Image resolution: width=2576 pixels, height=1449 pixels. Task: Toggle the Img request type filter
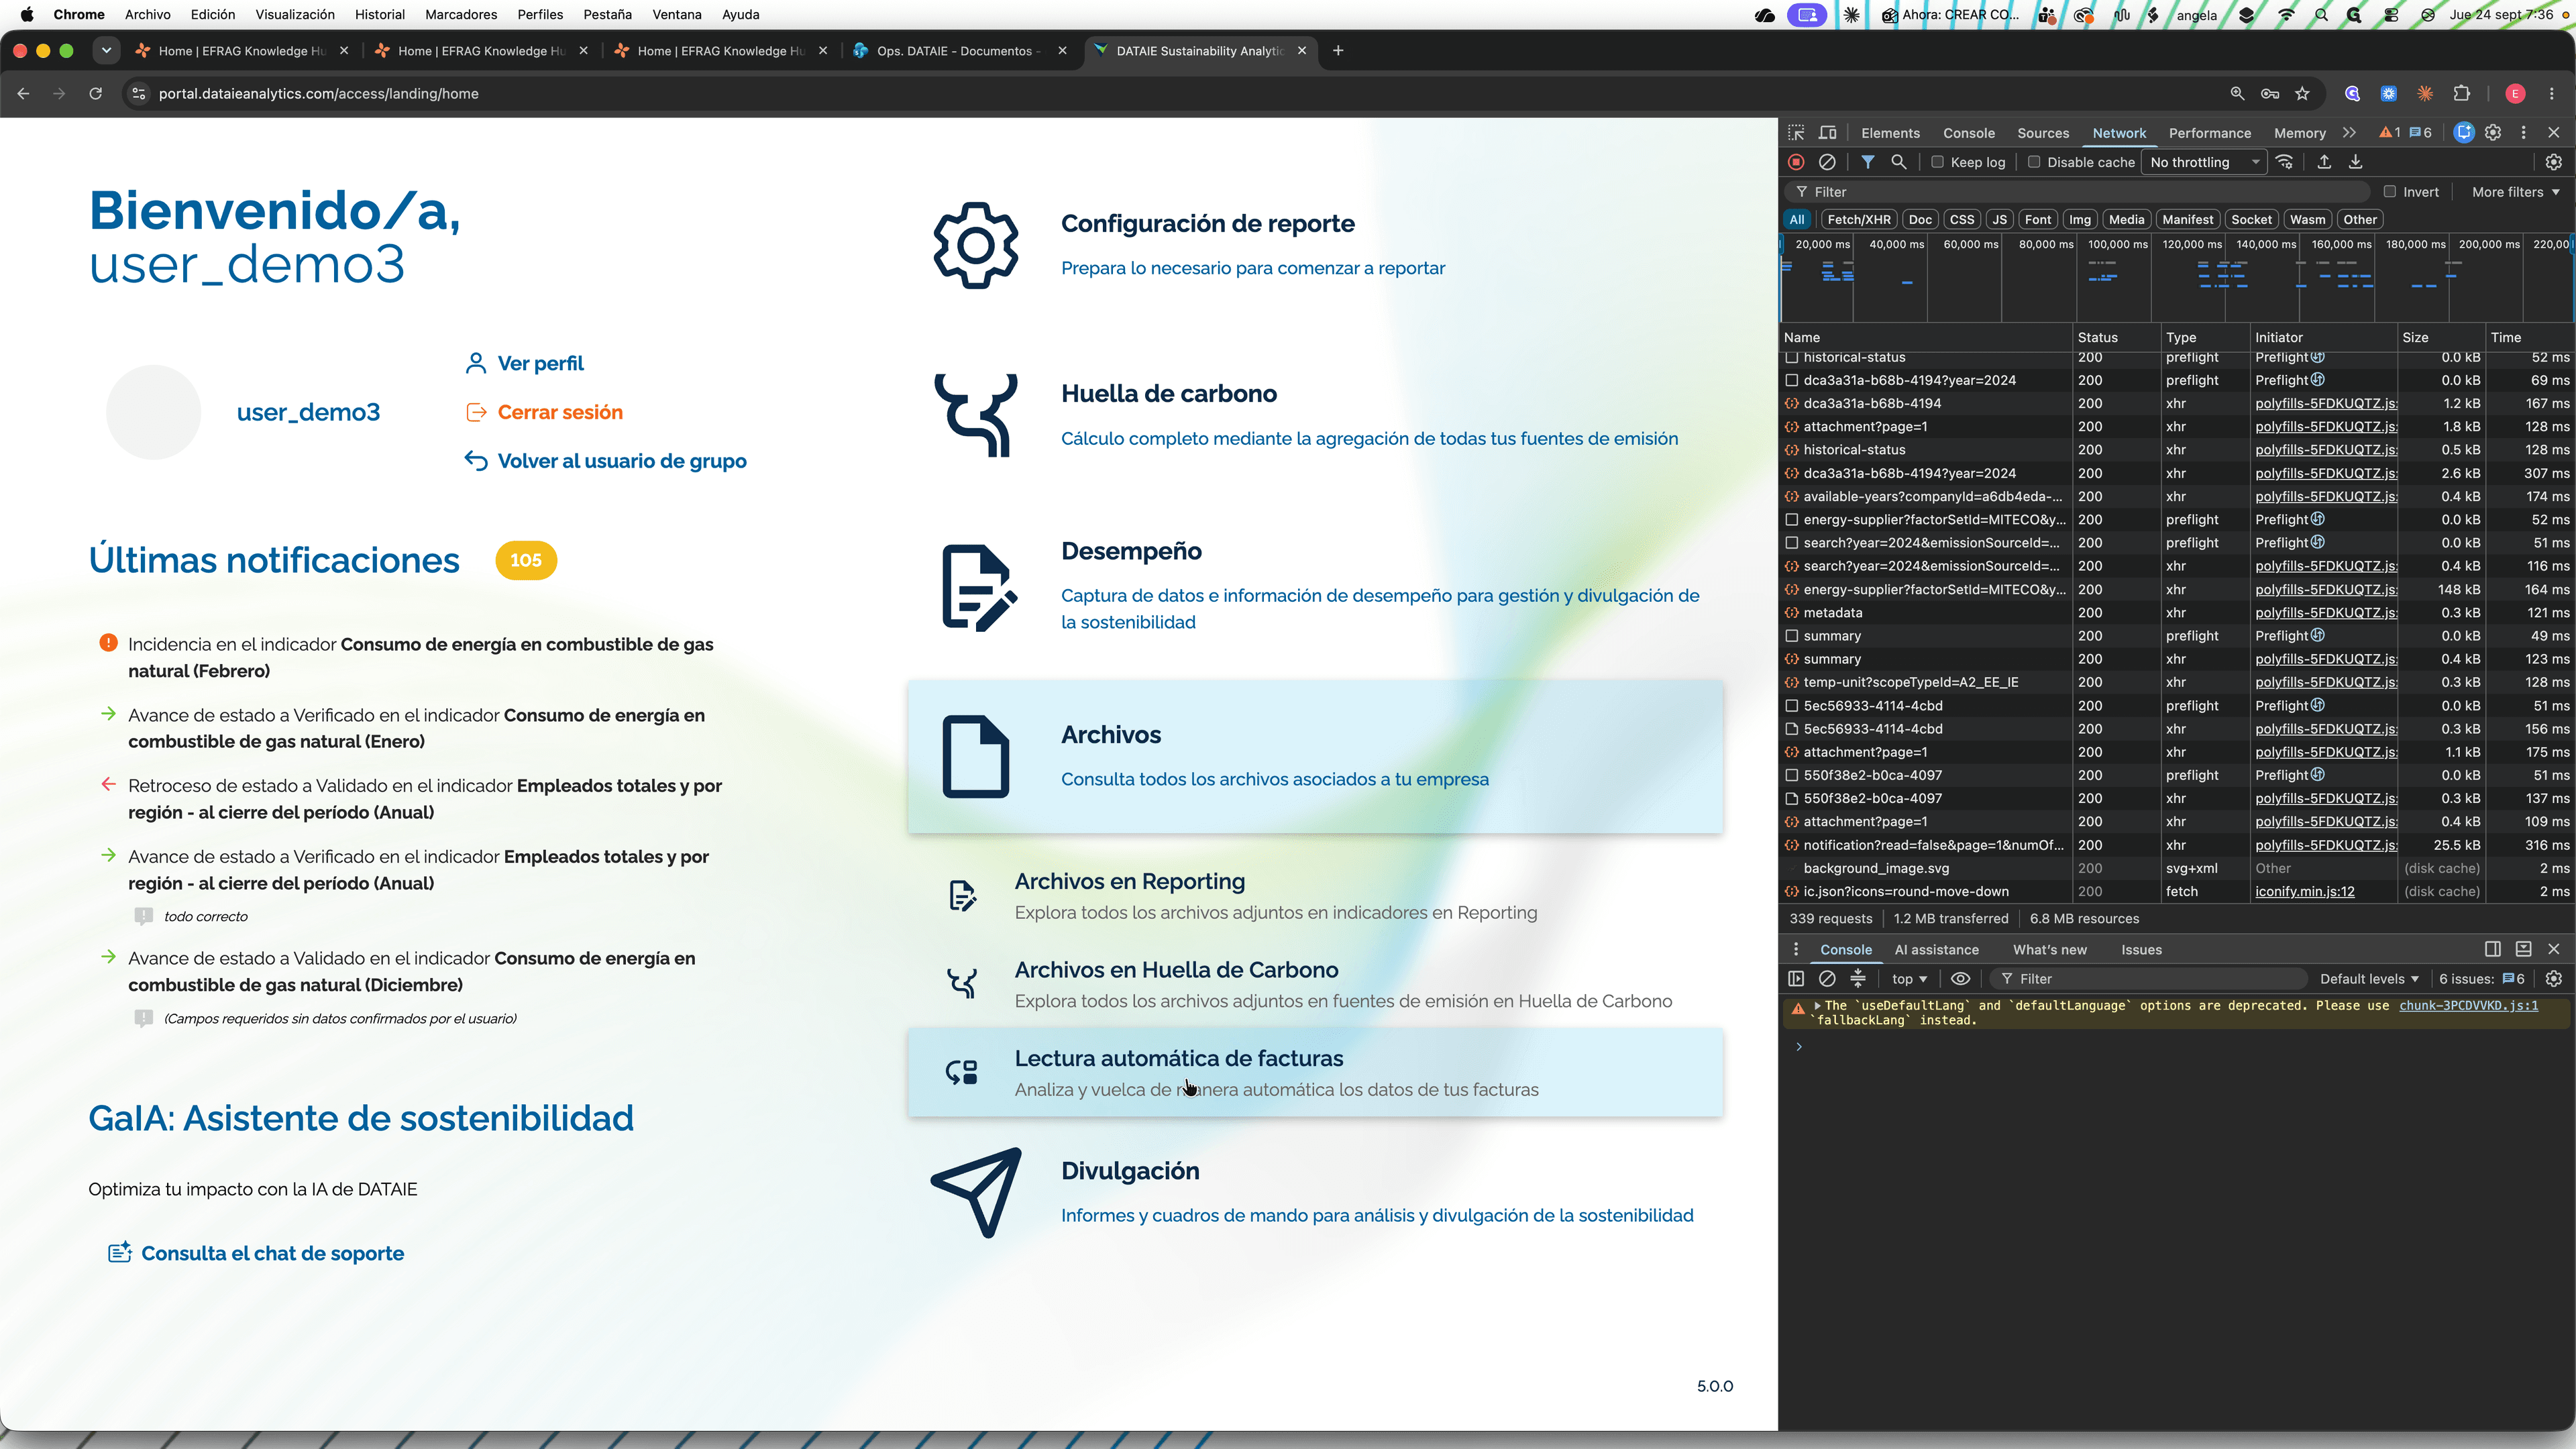[x=2080, y=220]
